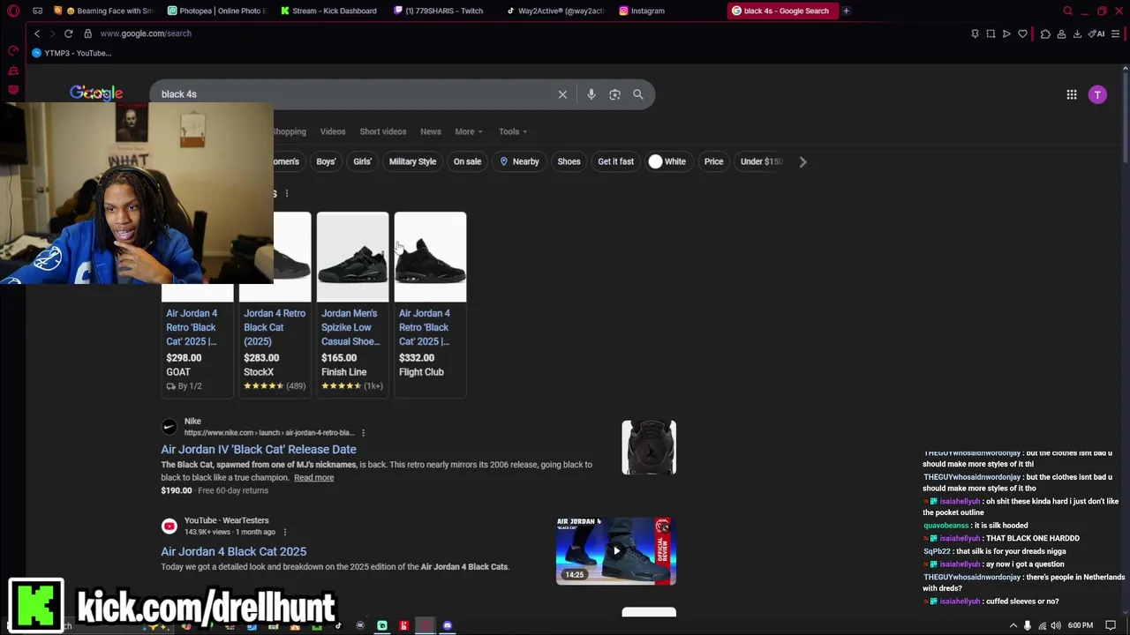The height and width of the screenshot is (635, 1130).
Task: Open the Google account avatar
Action: coord(1097,94)
